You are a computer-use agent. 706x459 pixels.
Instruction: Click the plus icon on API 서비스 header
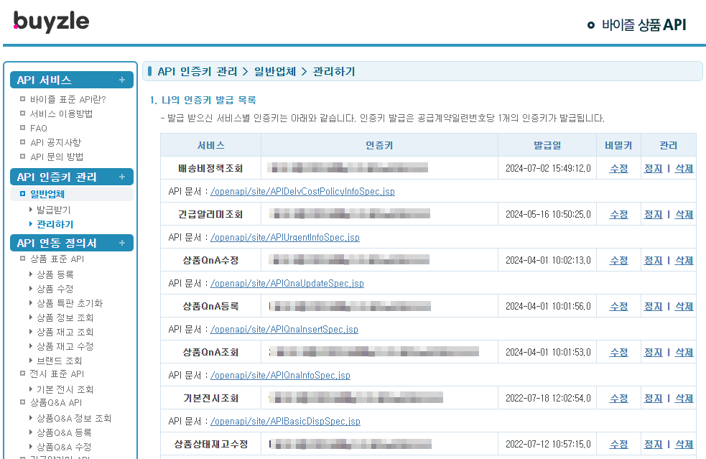pos(122,80)
